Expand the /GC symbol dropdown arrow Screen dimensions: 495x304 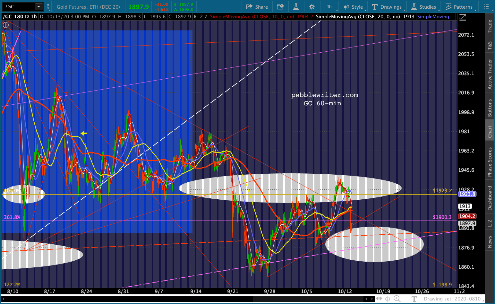(38, 6)
